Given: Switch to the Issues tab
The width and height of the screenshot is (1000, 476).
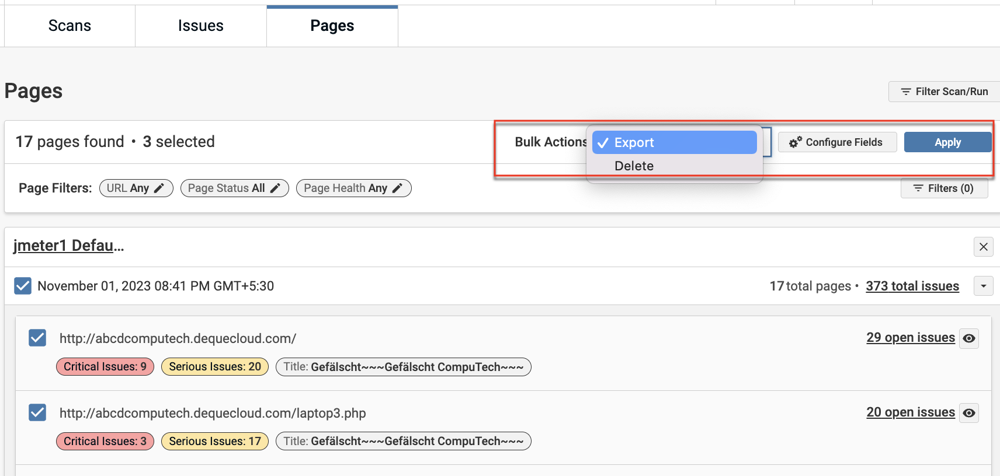Looking at the screenshot, I should 200,26.
